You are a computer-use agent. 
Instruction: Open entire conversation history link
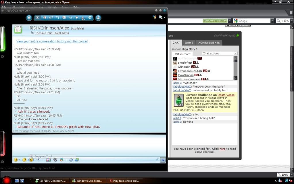coord(52,41)
